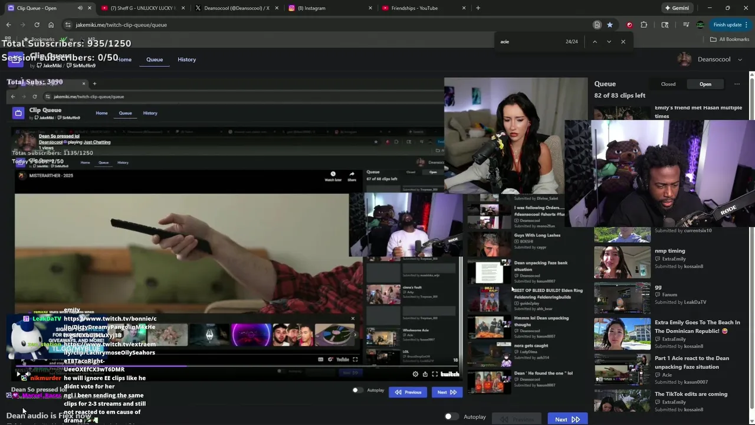Open the Extensions puzzle icon
The image size is (755, 425).
click(644, 25)
